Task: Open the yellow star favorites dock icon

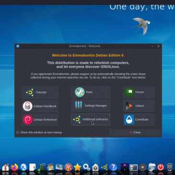Action: tap(77, 167)
